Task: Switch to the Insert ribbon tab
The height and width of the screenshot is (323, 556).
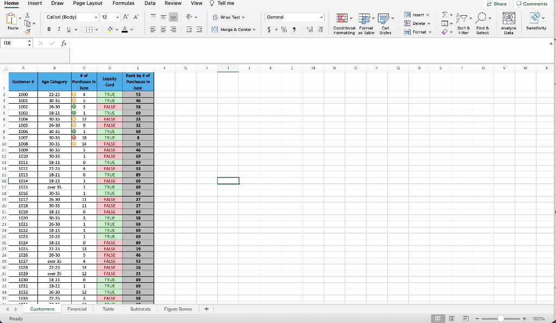Action: tap(35, 3)
